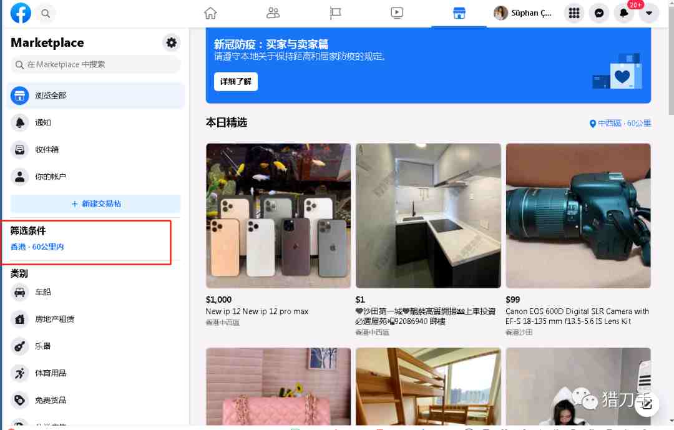Viewport: 674px width, 430px height.
Task: Click the 'New ip 12 New ip 12 pro max' title
Action: (x=257, y=311)
